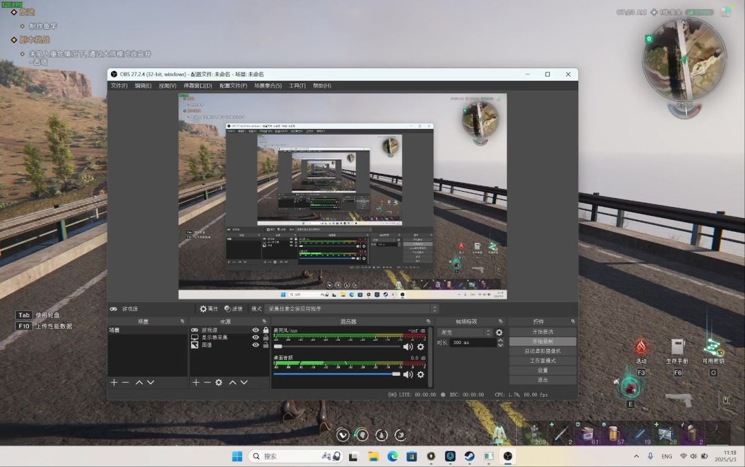Move selected source down with arrow
The width and height of the screenshot is (745, 467).
[x=244, y=382]
